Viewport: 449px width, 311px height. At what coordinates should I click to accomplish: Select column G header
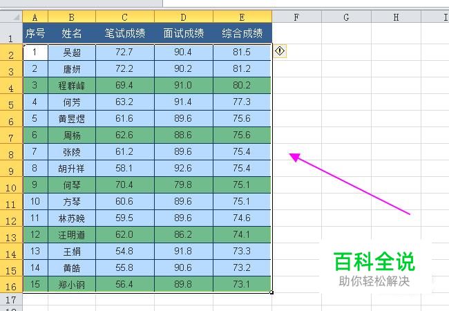[347, 17]
